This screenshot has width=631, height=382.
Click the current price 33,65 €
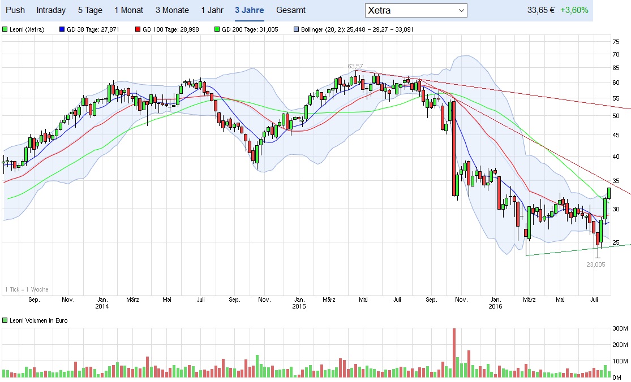tap(540, 10)
